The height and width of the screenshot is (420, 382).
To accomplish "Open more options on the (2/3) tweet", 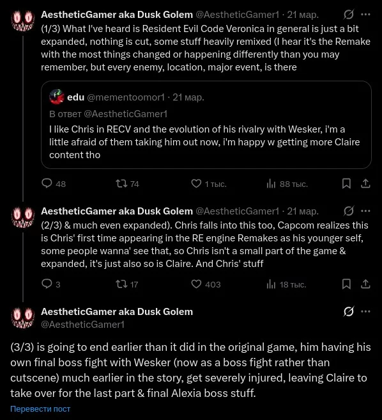I will point(365,211).
